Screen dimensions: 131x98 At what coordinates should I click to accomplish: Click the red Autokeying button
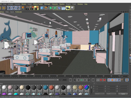(101, 80)
